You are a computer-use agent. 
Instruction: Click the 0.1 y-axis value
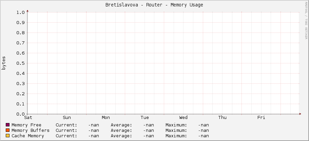(20, 104)
